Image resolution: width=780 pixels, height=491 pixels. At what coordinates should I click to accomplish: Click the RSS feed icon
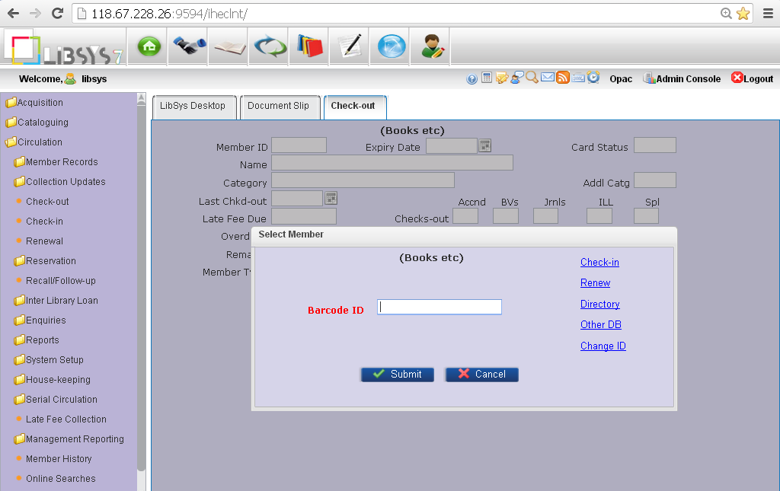click(x=562, y=78)
